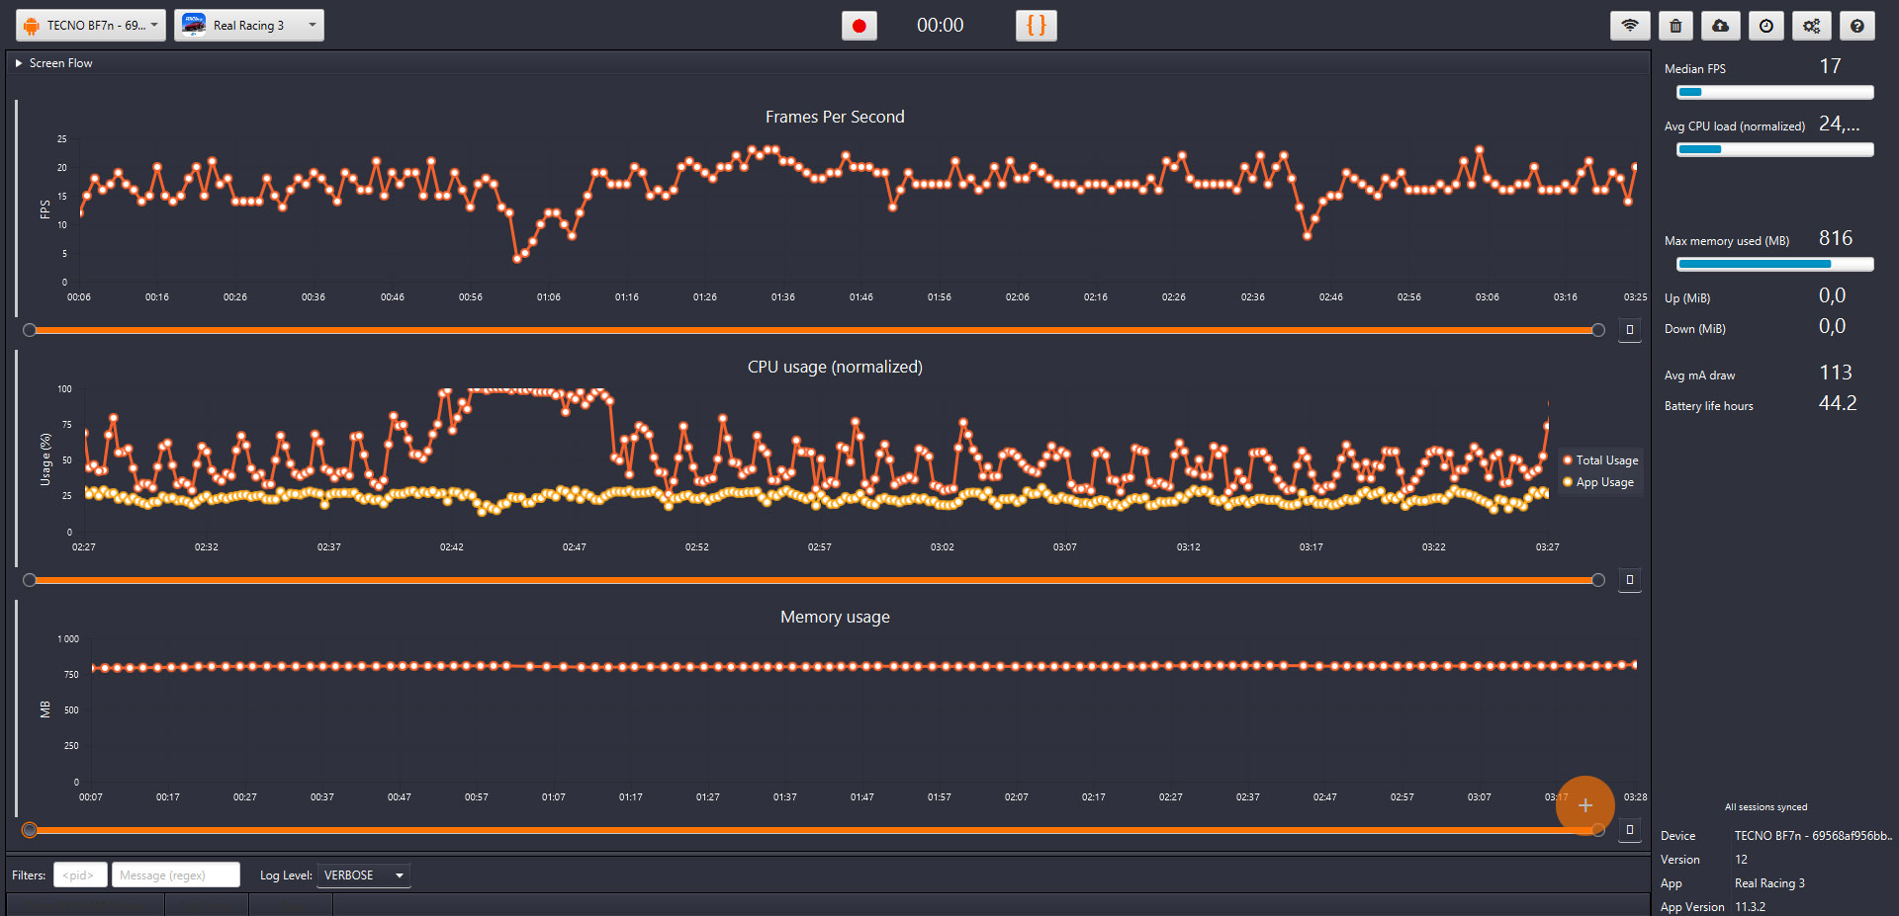Click the max memory value 816
Image resolution: width=1899 pixels, height=916 pixels.
1836,238
